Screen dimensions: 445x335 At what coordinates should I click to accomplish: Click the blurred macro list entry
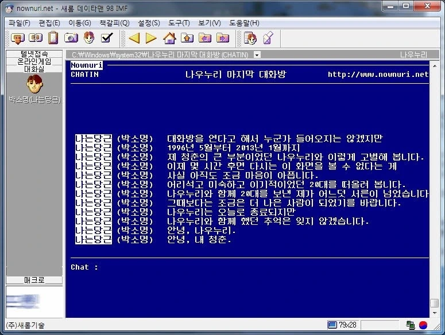click(23, 301)
